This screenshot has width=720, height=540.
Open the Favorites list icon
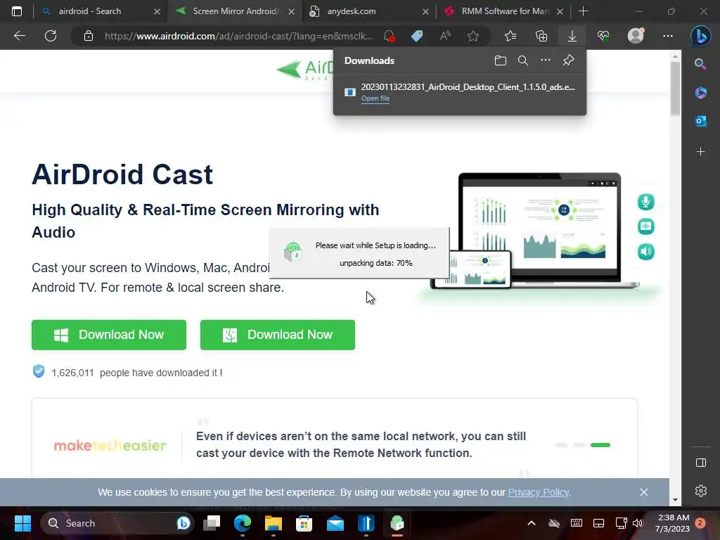[x=510, y=36]
